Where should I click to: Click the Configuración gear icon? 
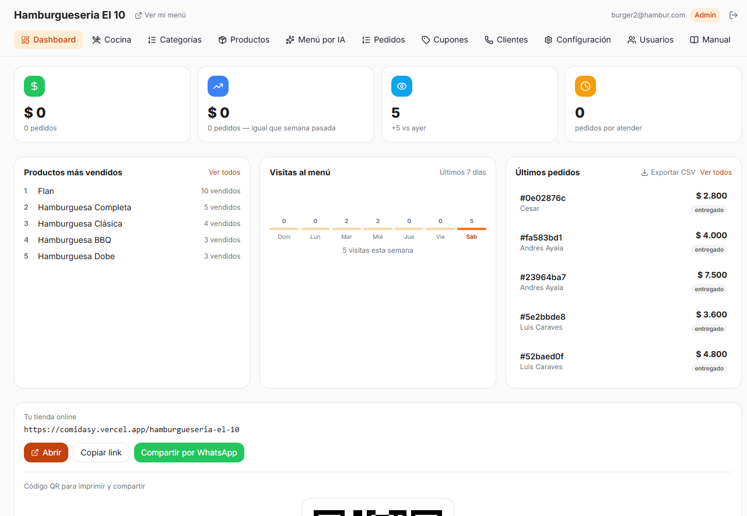coord(548,40)
